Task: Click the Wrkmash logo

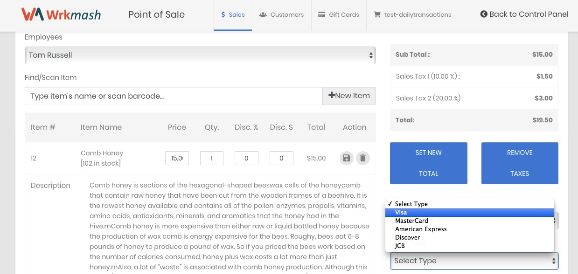Action: pyautogui.click(x=61, y=14)
